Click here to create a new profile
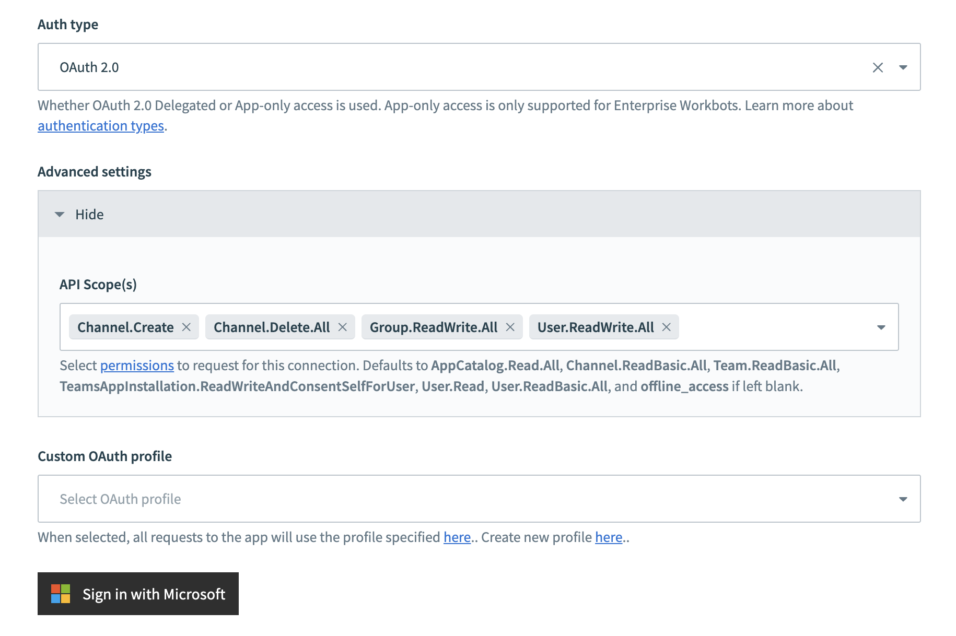956x636 pixels. point(608,537)
